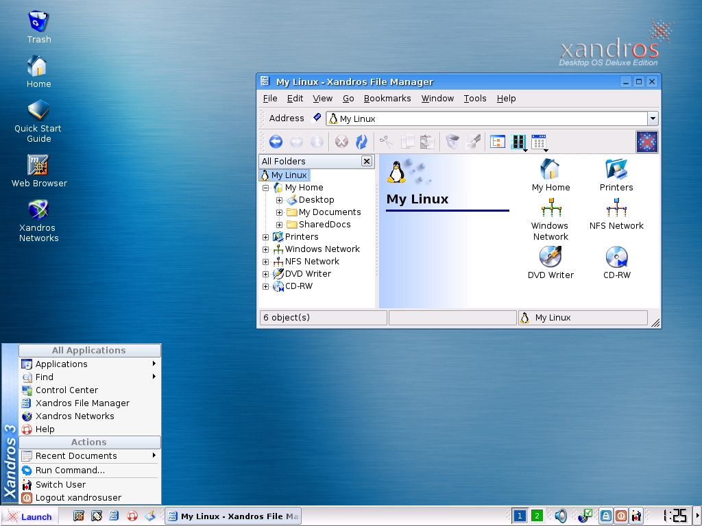Click the Windows Network icon in main pane
702x526 pixels.
(x=550, y=208)
